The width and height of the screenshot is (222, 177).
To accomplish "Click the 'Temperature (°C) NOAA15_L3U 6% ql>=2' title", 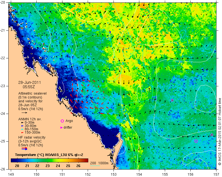I will click(x=49, y=155).
